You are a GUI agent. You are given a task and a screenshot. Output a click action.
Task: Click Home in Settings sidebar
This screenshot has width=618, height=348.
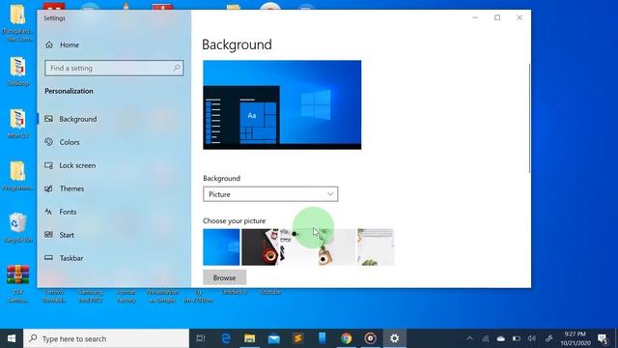click(70, 45)
